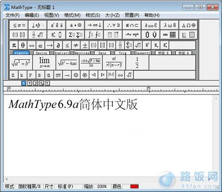Viewport: 222px width, 192px height.
Task: Open the miscellaneous symbols palette ∂∞ℓ
Action: click(x=151, y=25)
